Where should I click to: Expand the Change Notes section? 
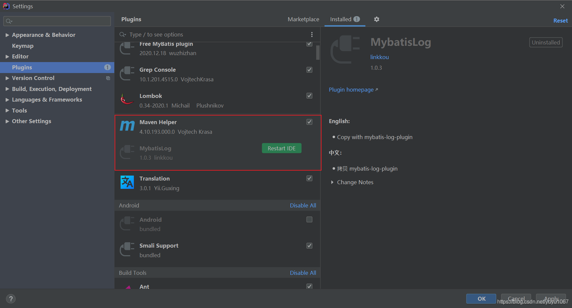(332, 182)
